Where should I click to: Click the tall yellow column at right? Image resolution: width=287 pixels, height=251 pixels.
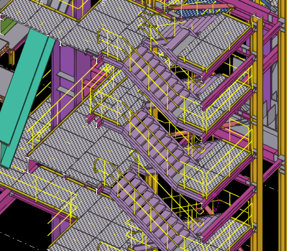257,123
